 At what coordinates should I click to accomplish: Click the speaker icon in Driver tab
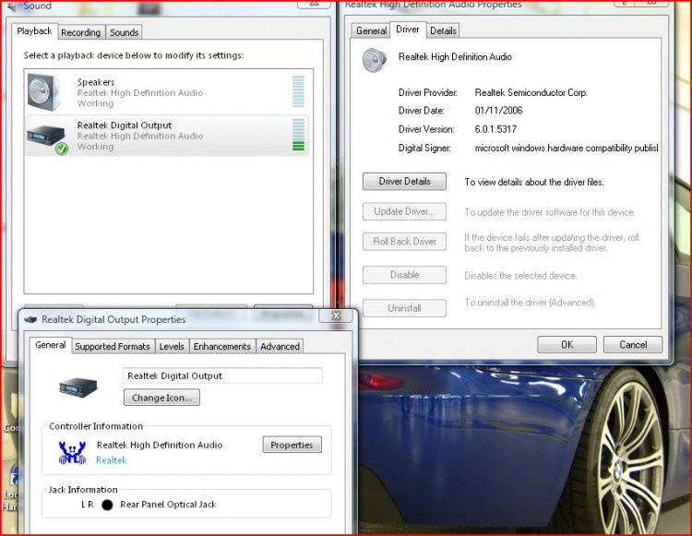(x=375, y=61)
